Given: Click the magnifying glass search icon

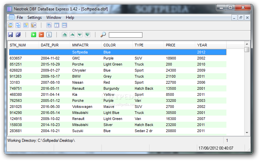Looking at the screenshot, I should (x=103, y=35).
